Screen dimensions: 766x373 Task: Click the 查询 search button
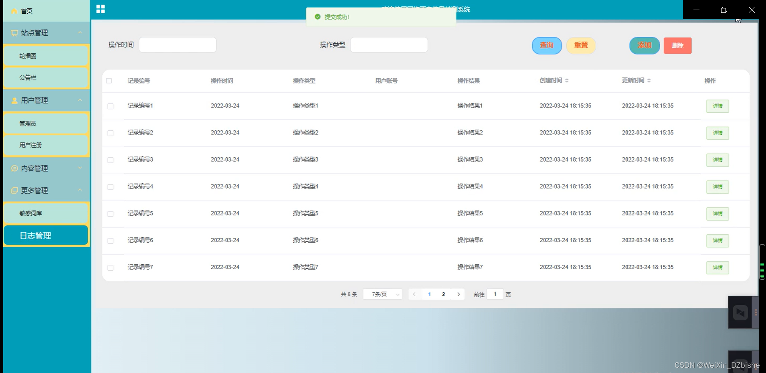(546, 45)
